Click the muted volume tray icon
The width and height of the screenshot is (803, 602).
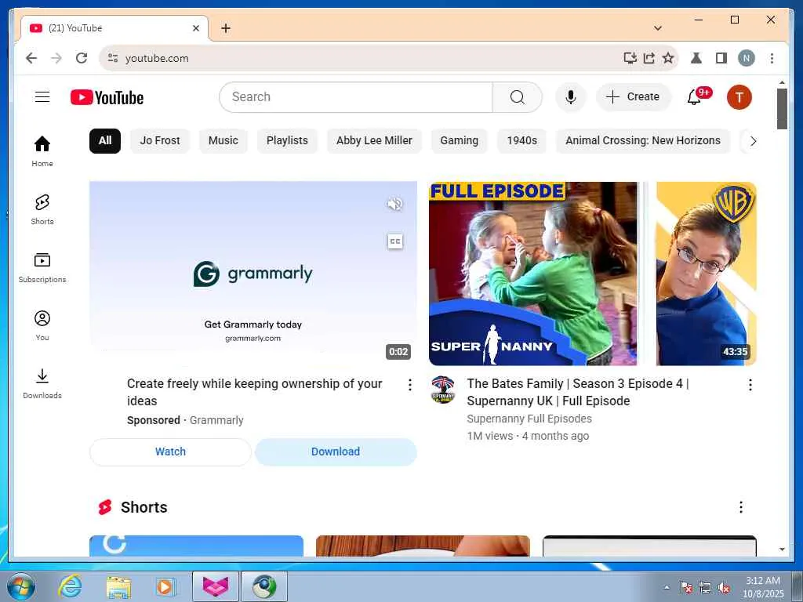pyautogui.click(x=724, y=588)
